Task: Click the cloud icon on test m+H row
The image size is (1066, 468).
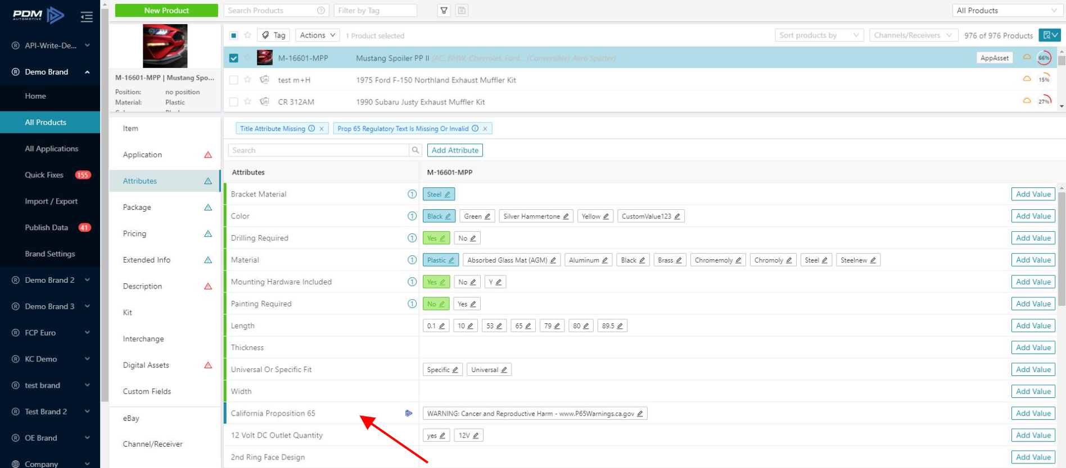Action: tap(1027, 79)
